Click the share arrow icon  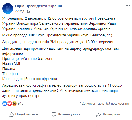pos(98,114)
